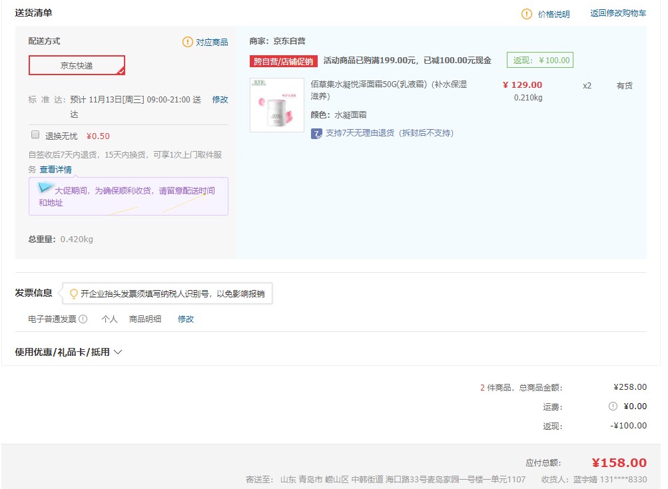Click 商品明细 invoice content text

(145, 319)
